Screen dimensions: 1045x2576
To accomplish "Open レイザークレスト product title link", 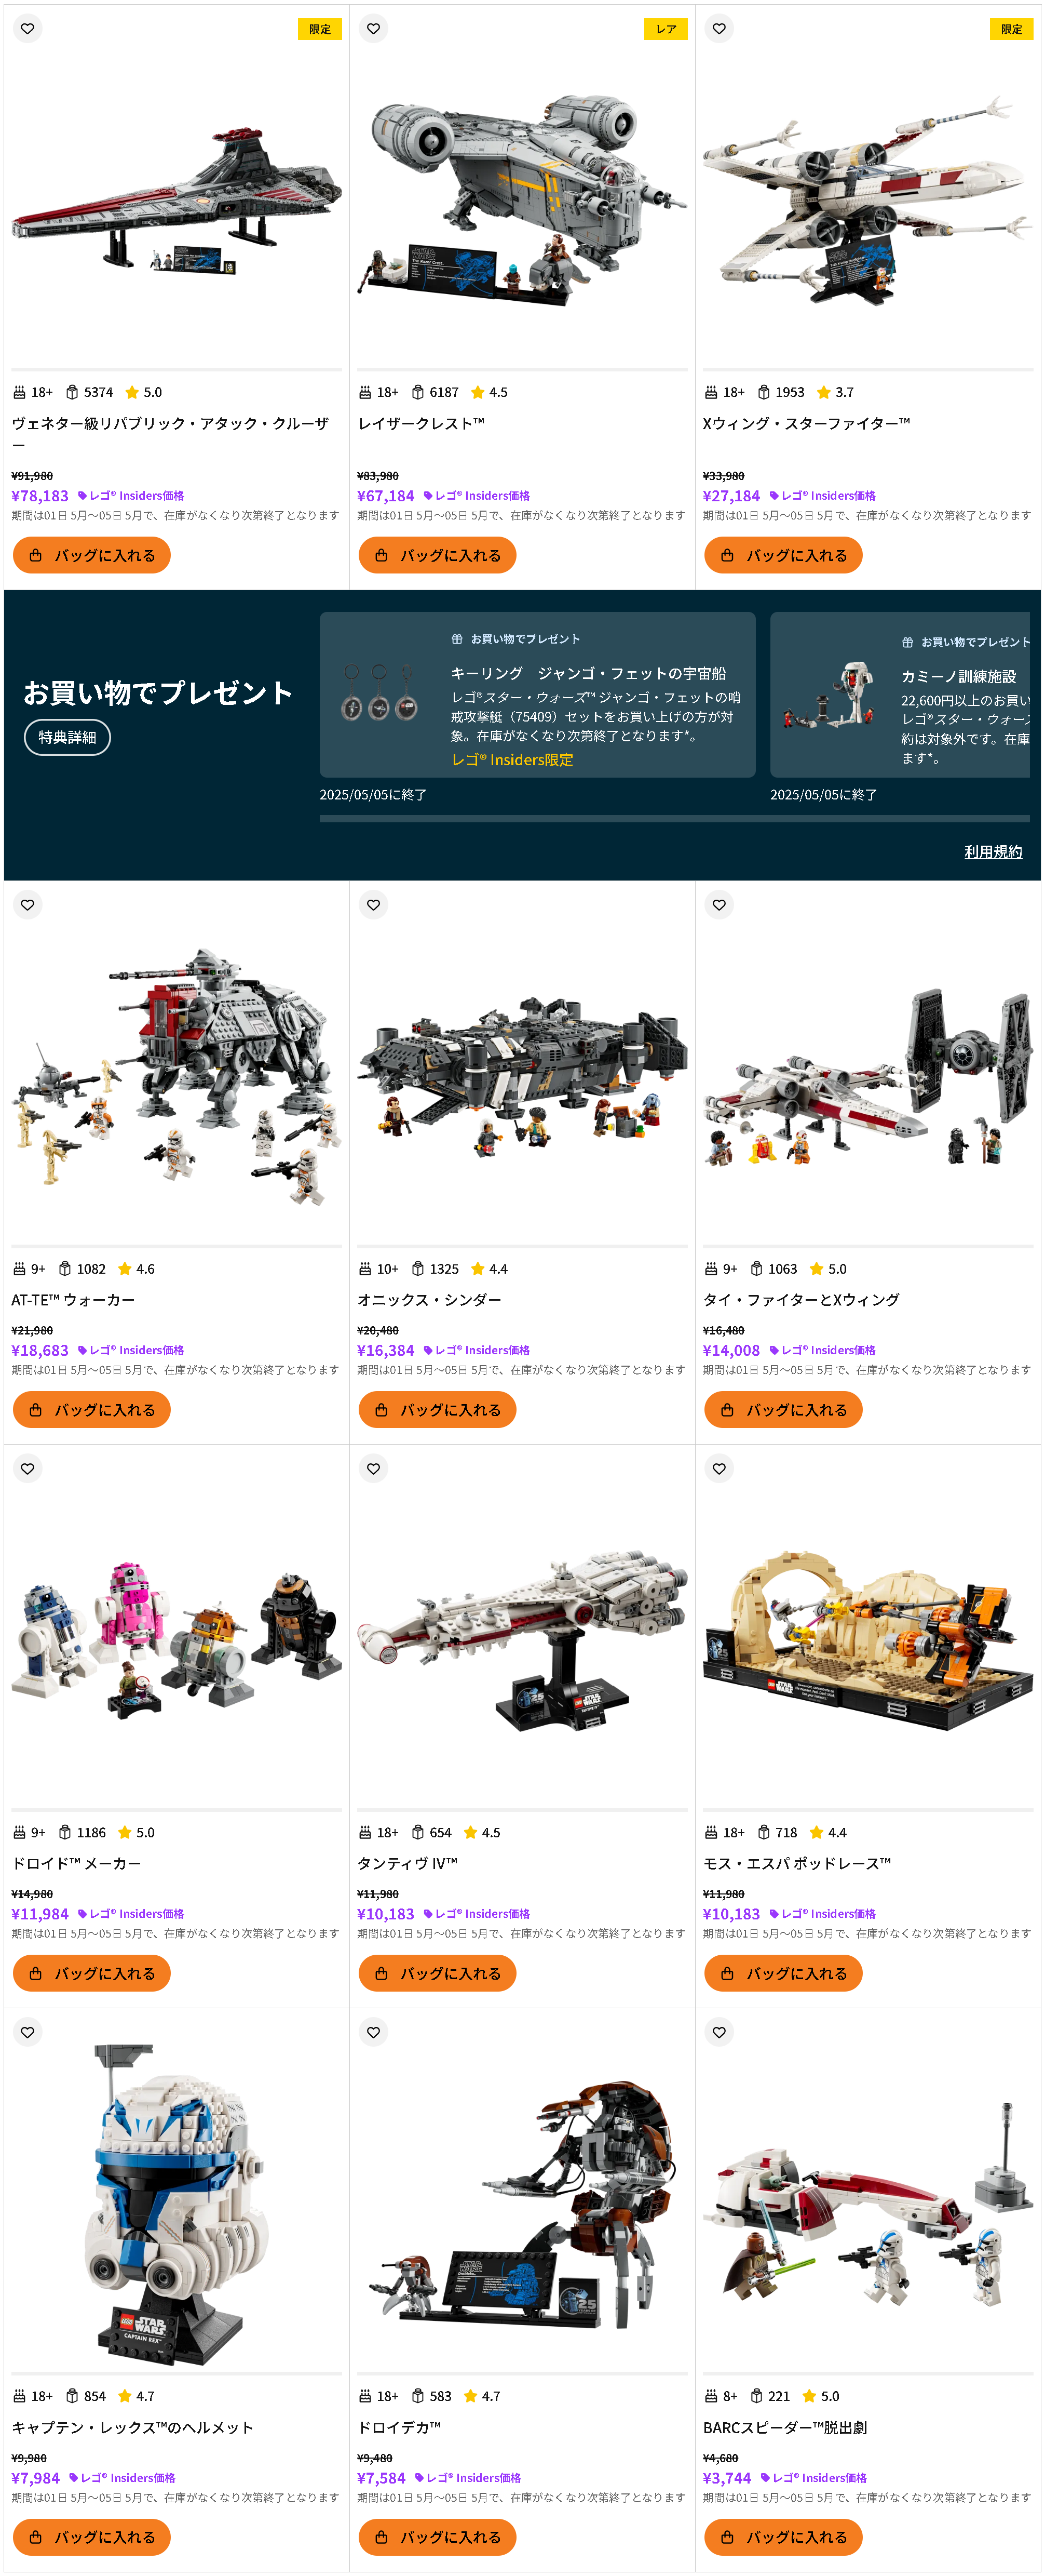I will [420, 423].
